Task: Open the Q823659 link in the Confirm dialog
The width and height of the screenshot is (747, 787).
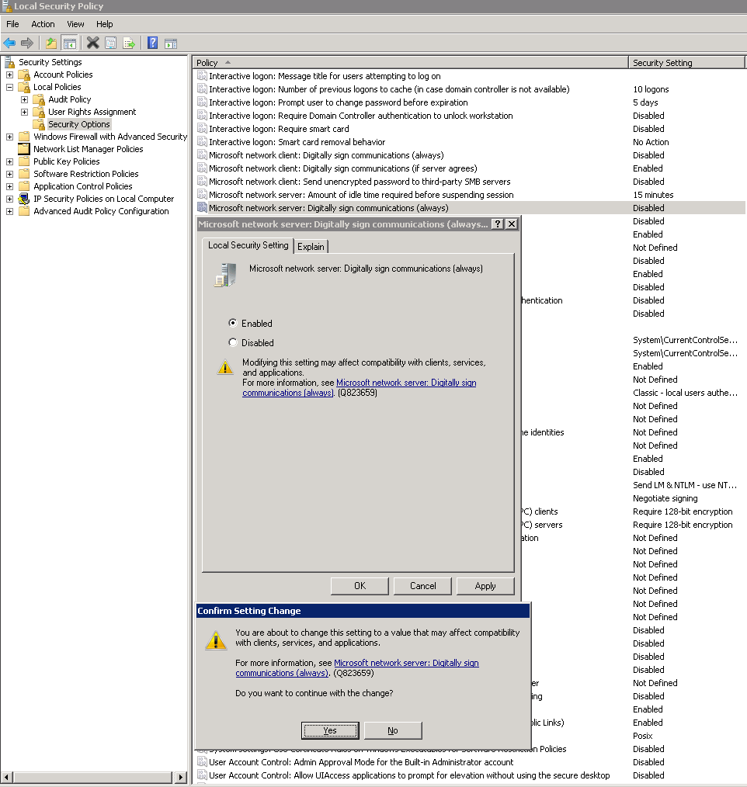Action: (406, 663)
